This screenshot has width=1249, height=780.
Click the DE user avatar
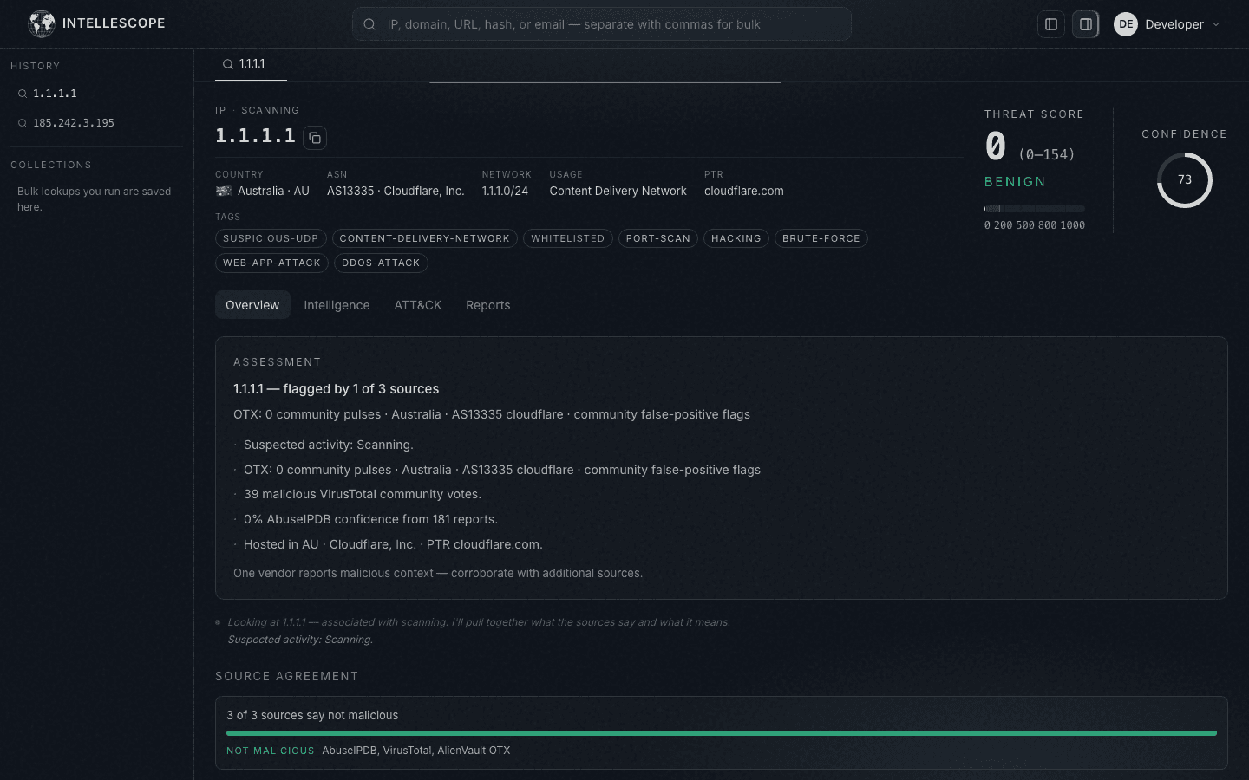(1126, 24)
